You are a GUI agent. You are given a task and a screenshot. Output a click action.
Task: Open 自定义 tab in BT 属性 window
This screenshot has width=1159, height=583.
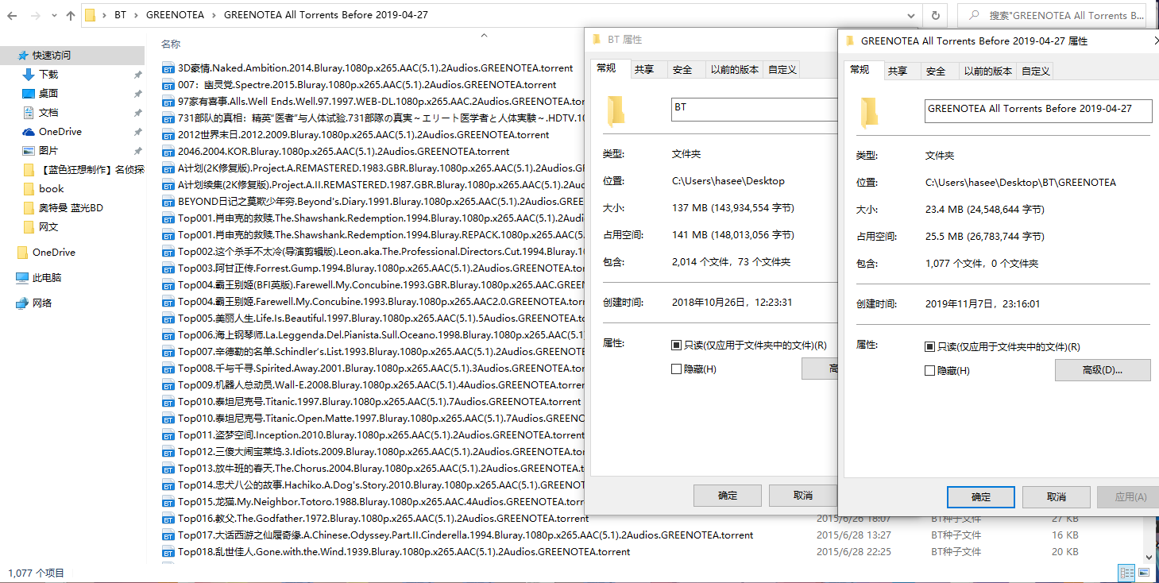coord(782,70)
